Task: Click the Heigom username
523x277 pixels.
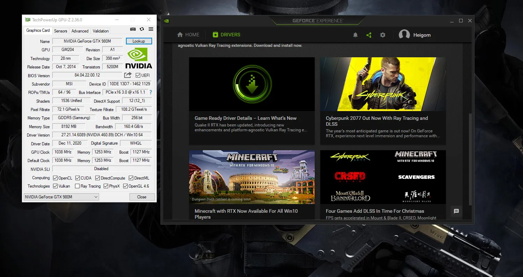Action: click(422, 35)
